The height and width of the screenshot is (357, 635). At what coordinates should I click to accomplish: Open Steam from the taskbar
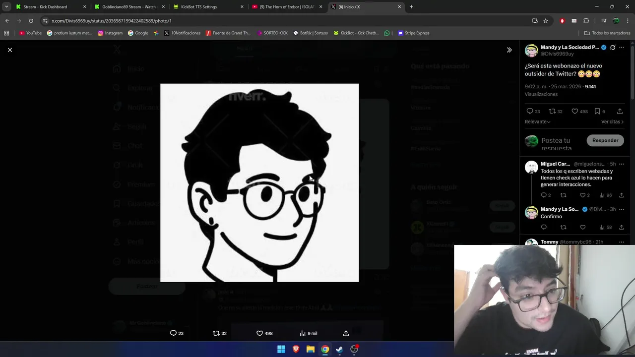[339, 349]
